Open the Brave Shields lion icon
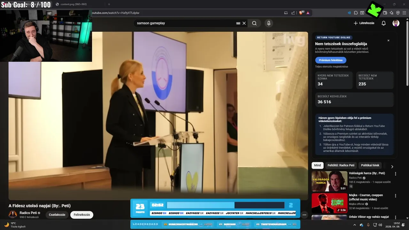The height and width of the screenshot is (230, 409). 301,13
